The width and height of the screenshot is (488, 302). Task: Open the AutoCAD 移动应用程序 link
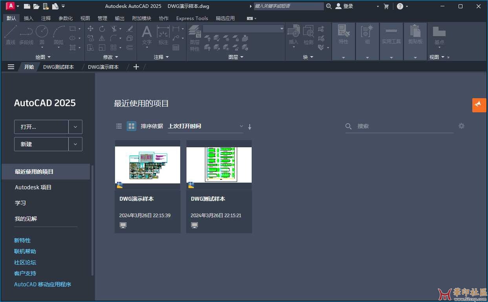[43, 284]
